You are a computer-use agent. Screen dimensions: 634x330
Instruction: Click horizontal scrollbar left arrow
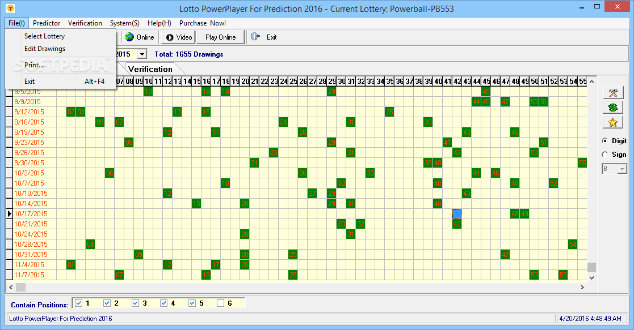[11, 287]
